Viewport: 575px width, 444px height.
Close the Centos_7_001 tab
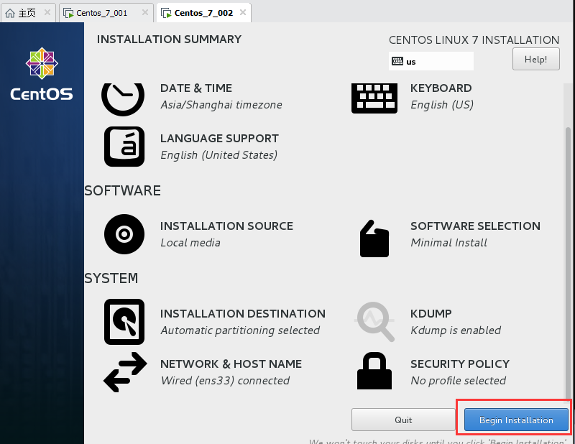145,13
